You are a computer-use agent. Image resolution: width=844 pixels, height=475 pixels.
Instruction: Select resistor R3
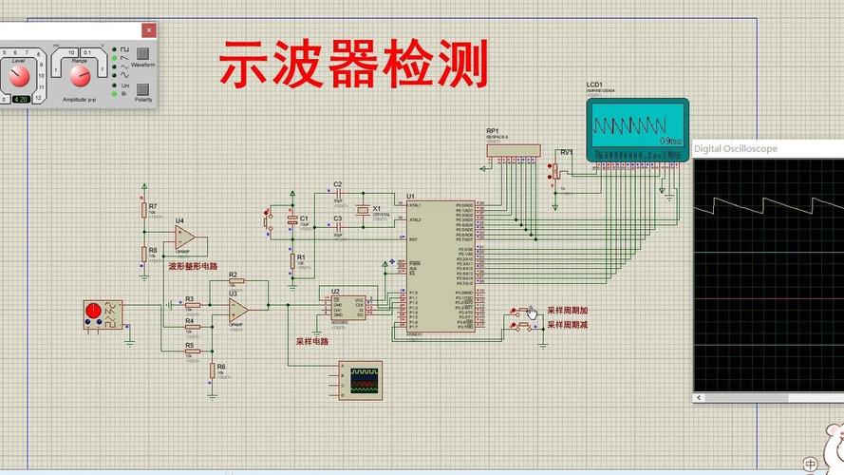(192, 305)
